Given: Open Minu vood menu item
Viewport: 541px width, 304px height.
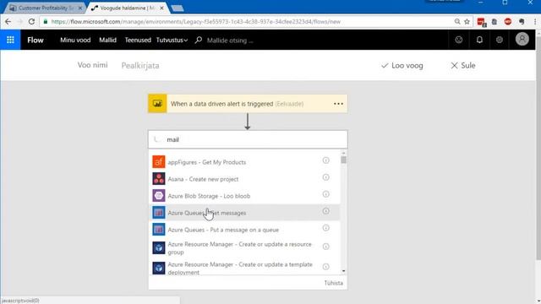Looking at the screenshot, I should 75,40.
